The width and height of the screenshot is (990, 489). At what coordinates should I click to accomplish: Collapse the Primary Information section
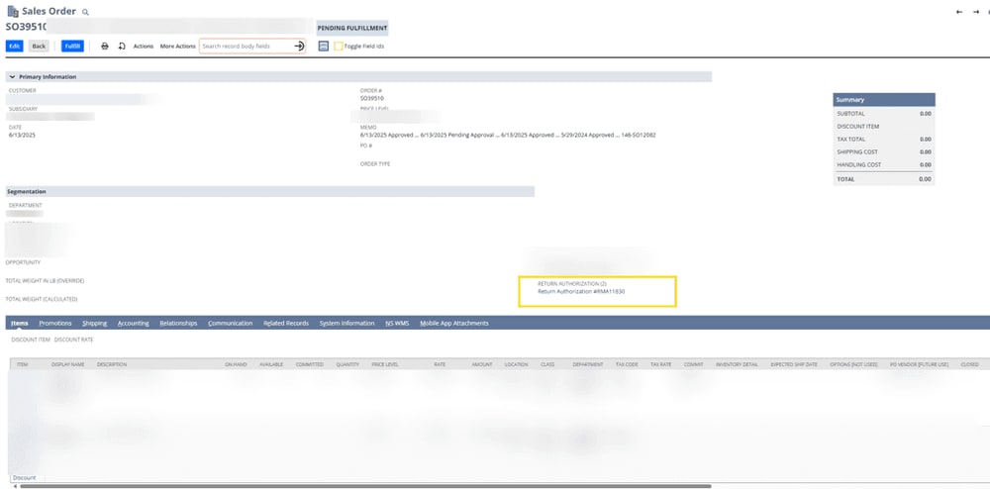click(12, 77)
